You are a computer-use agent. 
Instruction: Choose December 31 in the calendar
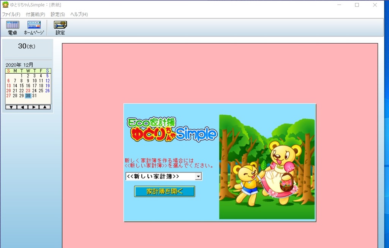35,96
